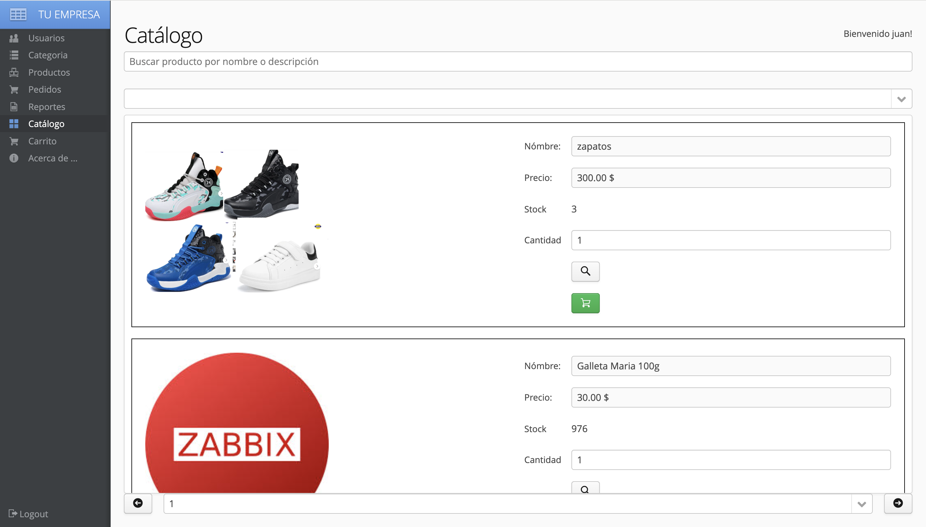Click the Logout exit icon

point(13,513)
